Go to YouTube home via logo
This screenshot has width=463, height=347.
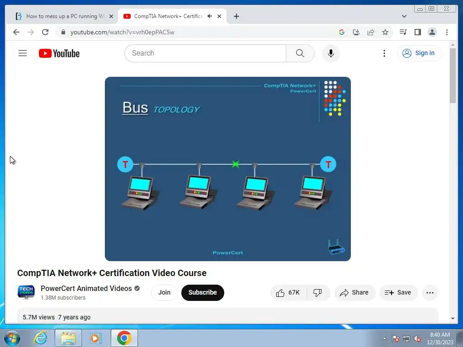point(59,53)
